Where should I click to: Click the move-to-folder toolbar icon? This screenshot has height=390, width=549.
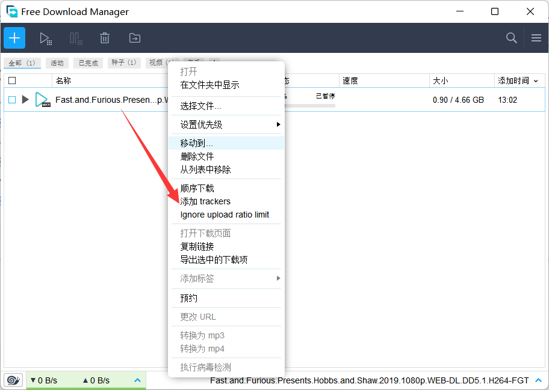pyautogui.click(x=135, y=38)
